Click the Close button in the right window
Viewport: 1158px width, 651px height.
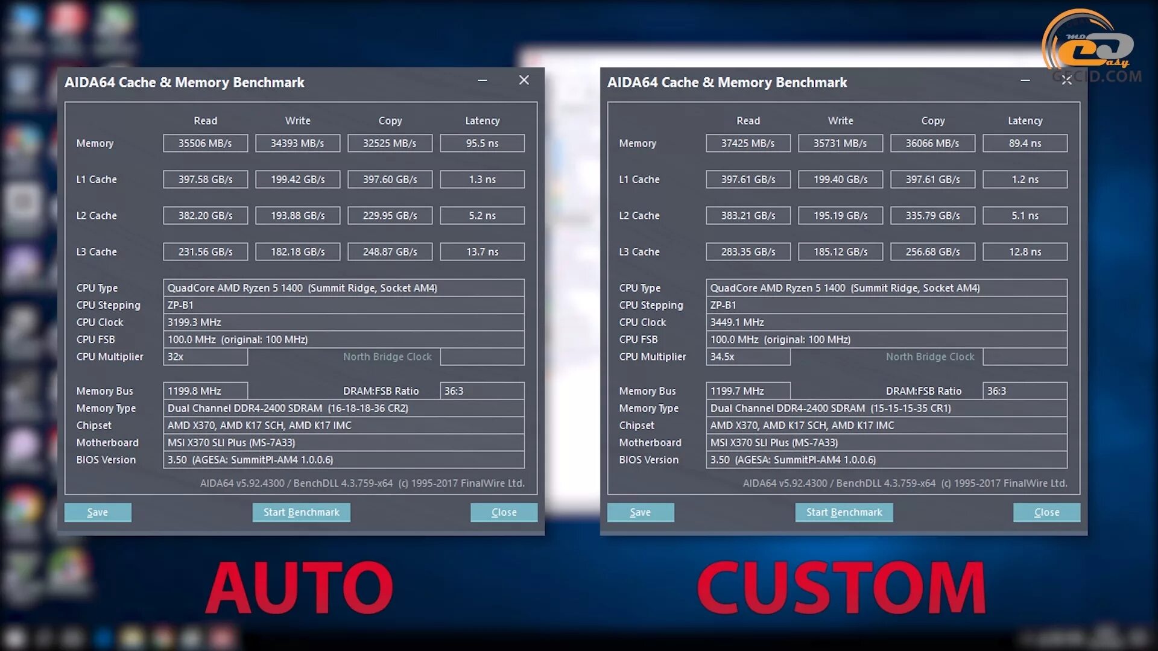(x=1046, y=512)
